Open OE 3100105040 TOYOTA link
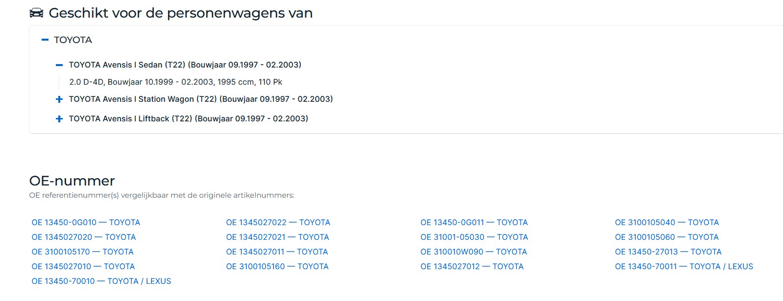 [x=667, y=223]
